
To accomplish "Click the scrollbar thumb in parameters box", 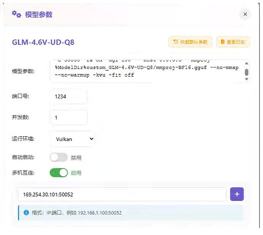I will (x=247, y=72).
